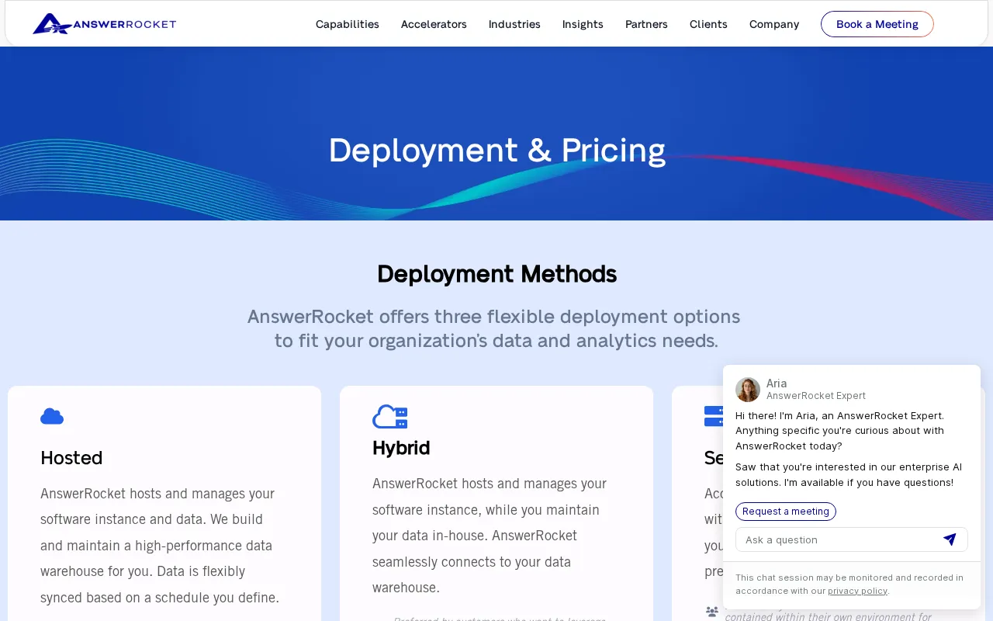Click the Hosted card heading
This screenshot has height=621, width=993.
[71, 458]
